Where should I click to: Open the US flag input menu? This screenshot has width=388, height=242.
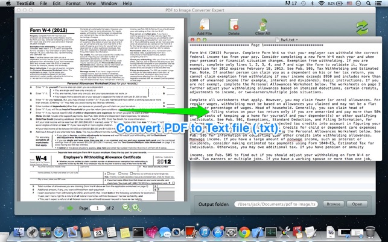coord(349,3)
